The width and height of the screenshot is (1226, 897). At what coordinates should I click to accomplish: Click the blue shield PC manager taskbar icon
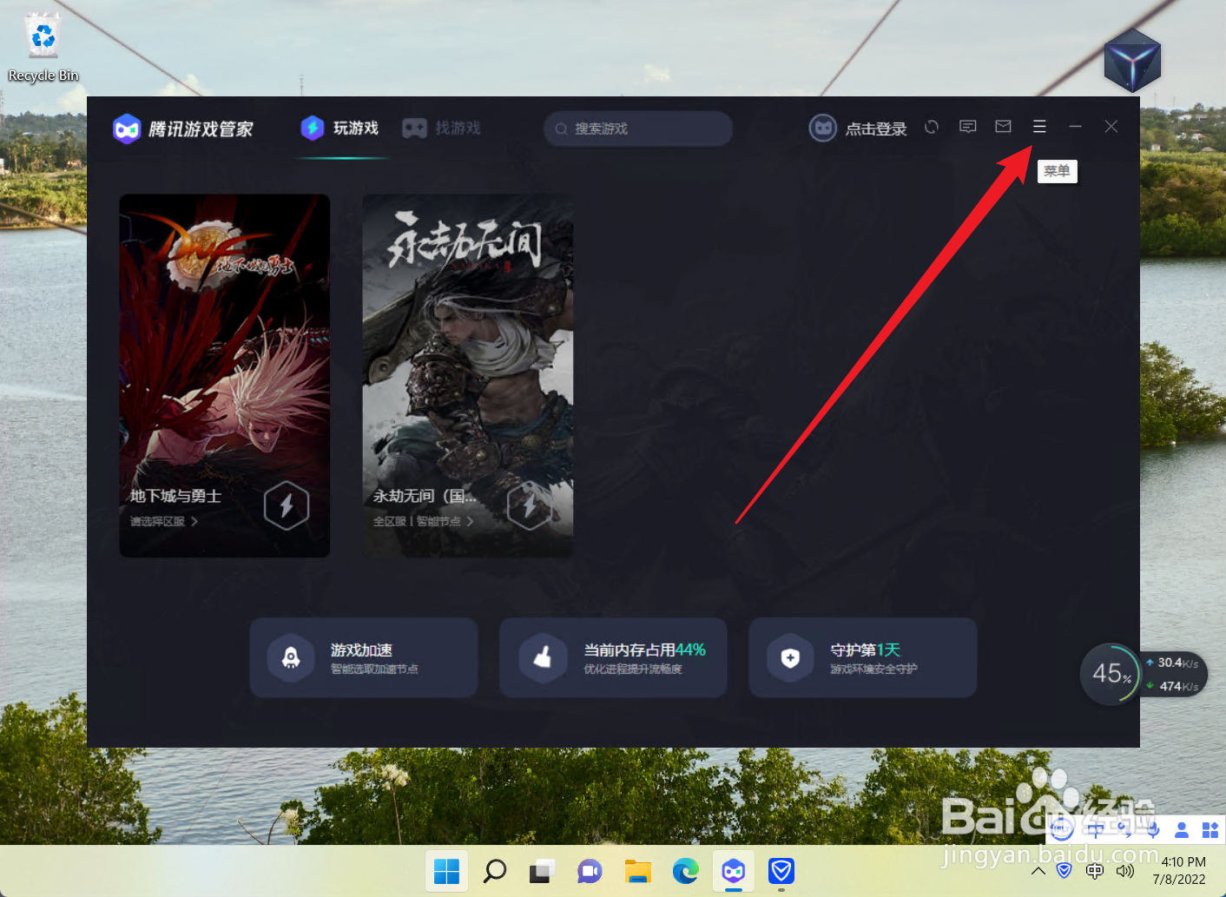[x=781, y=871]
